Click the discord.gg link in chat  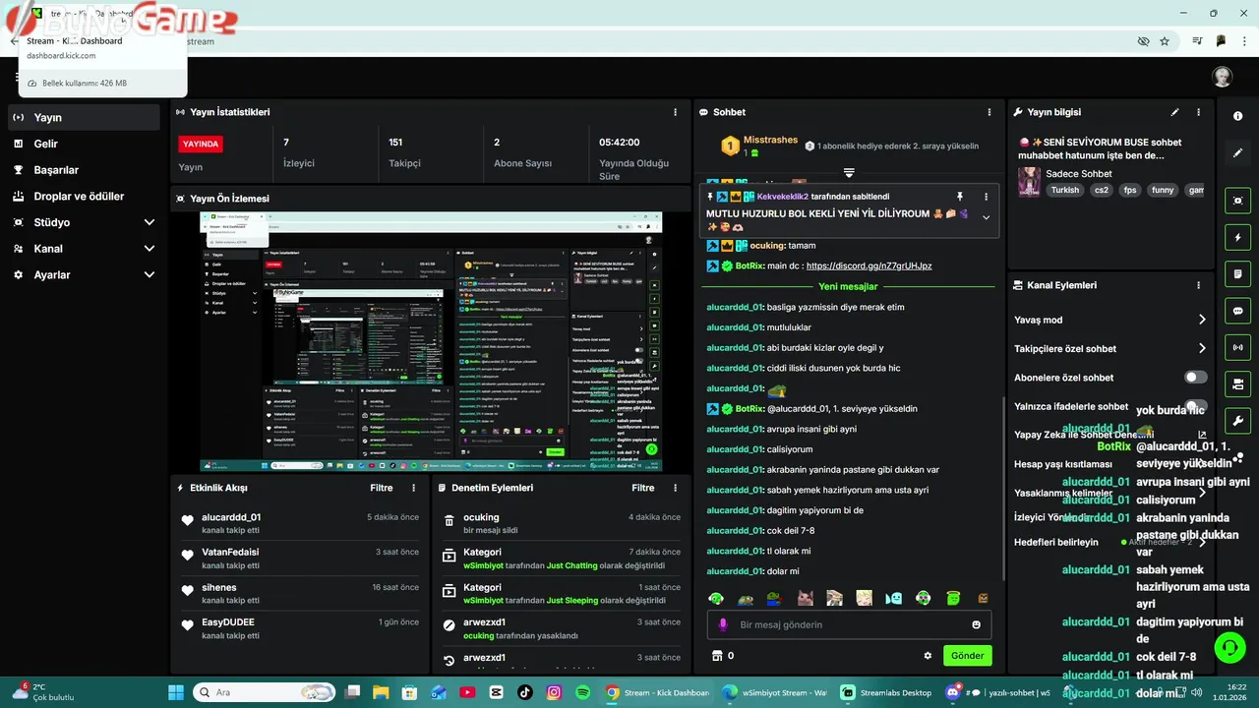(x=869, y=265)
